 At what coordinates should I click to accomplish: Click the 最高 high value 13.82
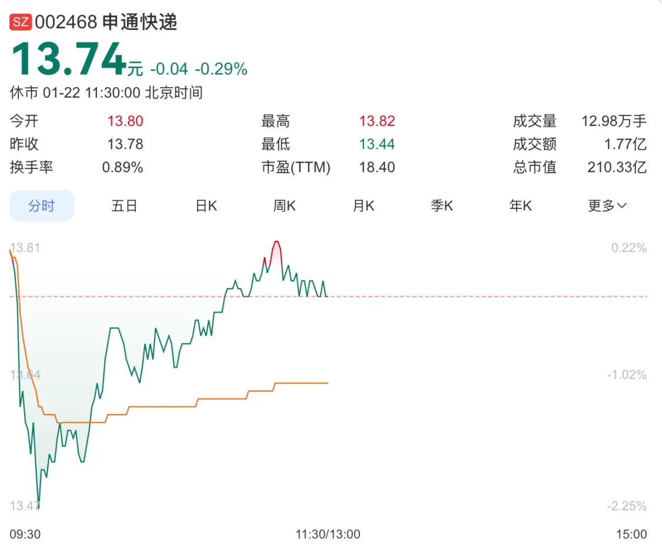[x=379, y=121]
